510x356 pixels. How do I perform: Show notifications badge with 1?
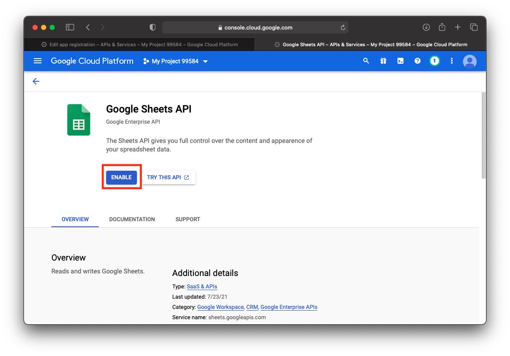click(434, 61)
